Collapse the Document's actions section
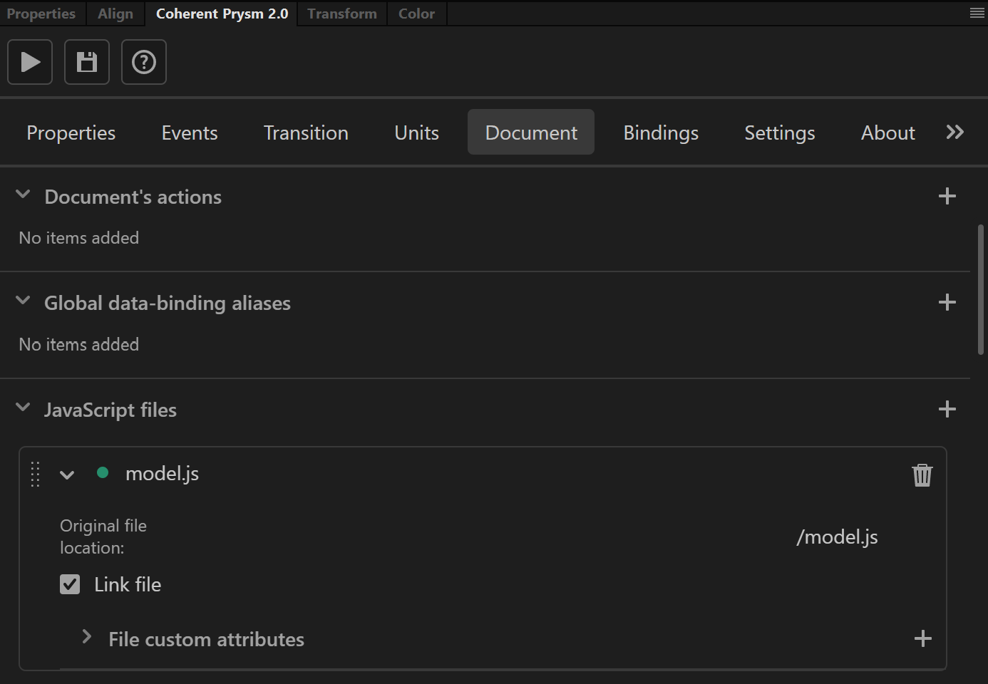Viewport: 988px width, 684px height. click(23, 194)
